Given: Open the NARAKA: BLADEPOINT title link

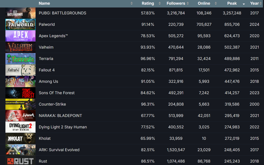Looking at the screenshot, I should [60, 116].
